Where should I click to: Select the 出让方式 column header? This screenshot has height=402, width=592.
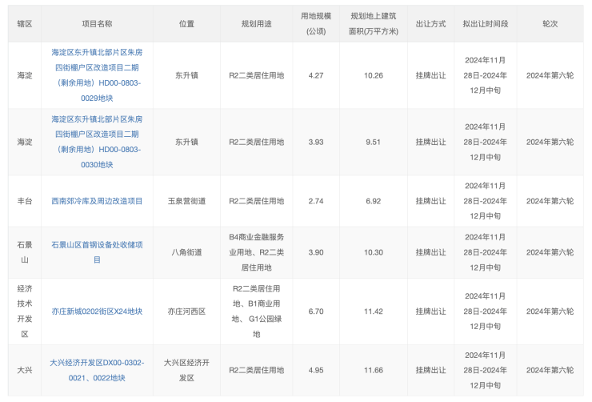point(430,24)
